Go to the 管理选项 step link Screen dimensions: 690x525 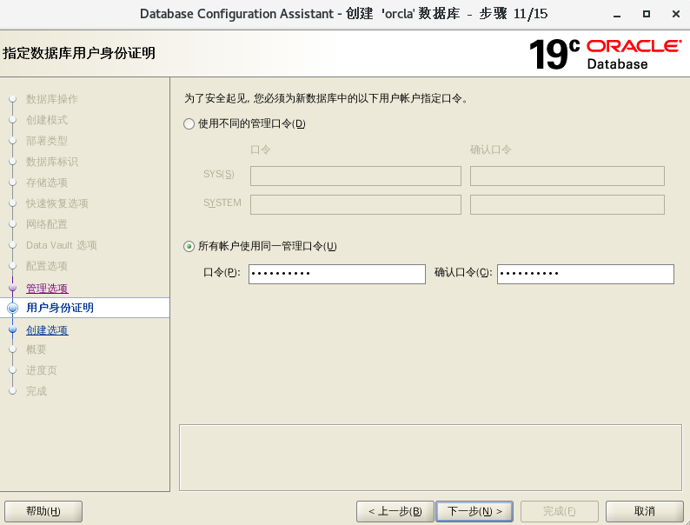coord(47,289)
